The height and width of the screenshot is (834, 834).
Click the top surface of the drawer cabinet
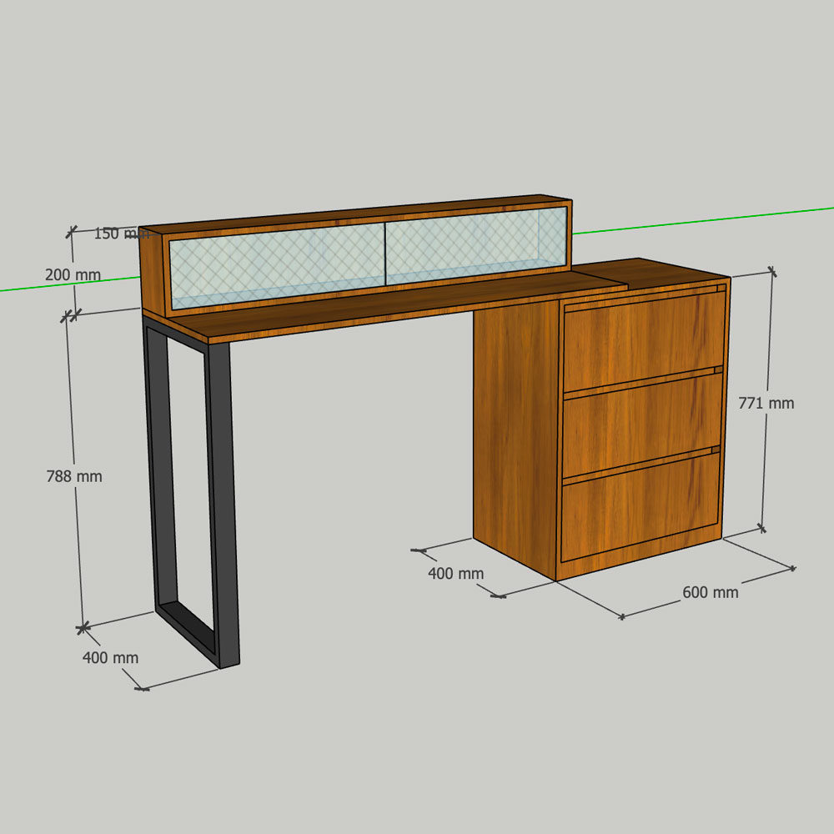(659, 271)
